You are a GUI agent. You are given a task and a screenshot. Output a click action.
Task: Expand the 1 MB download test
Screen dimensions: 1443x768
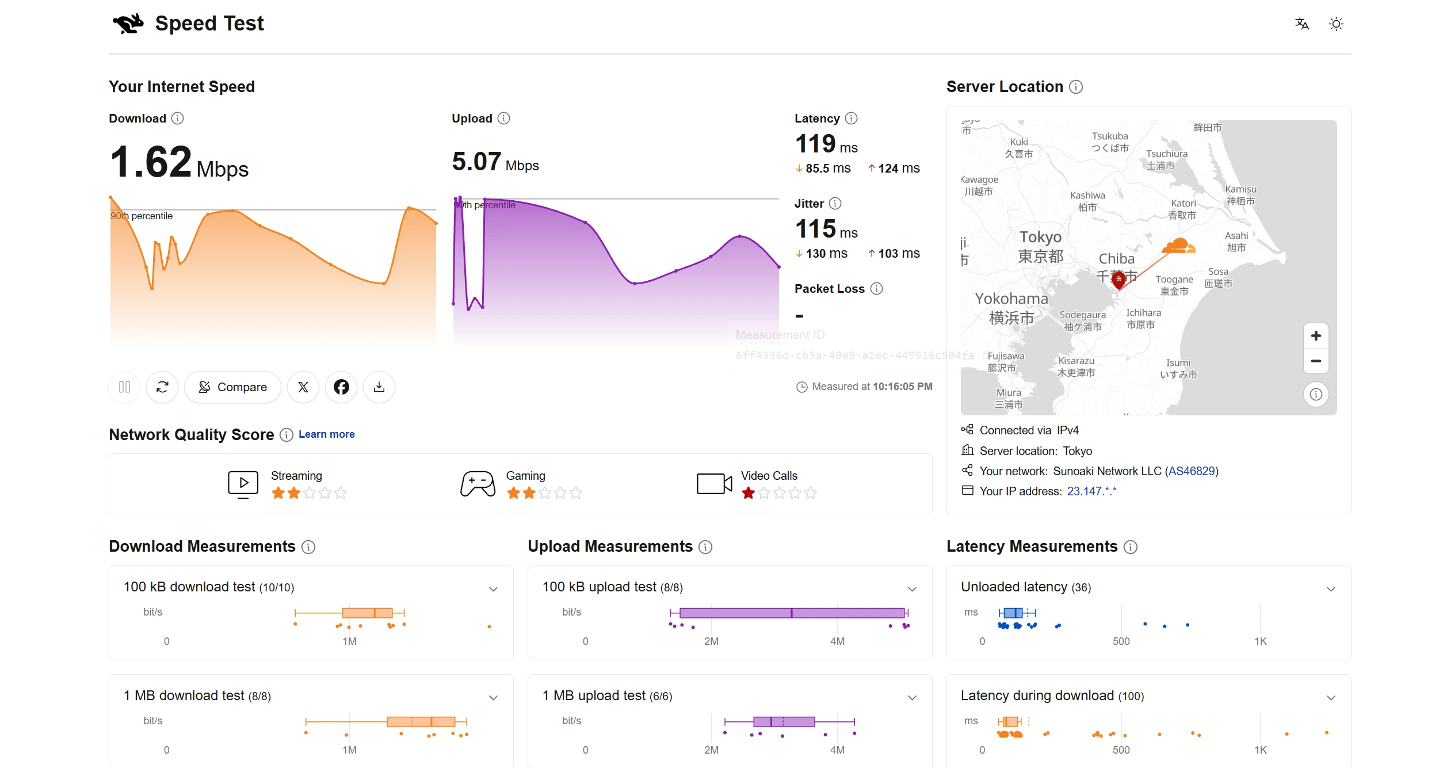click(493, 697)
